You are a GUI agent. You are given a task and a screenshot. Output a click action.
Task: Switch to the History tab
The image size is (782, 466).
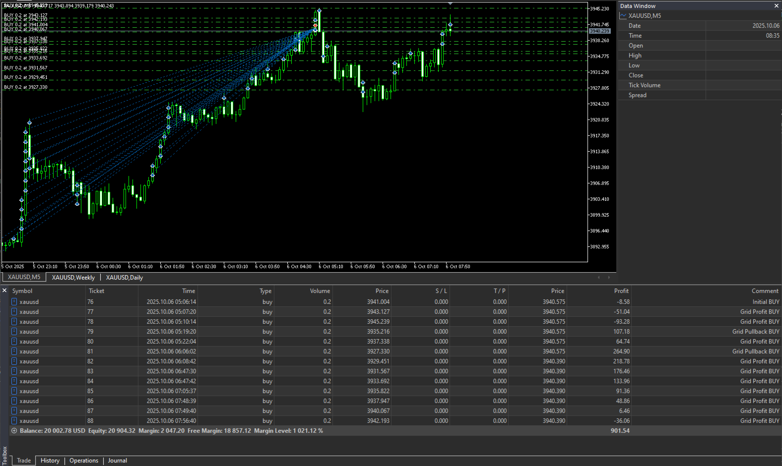[50, 461]
